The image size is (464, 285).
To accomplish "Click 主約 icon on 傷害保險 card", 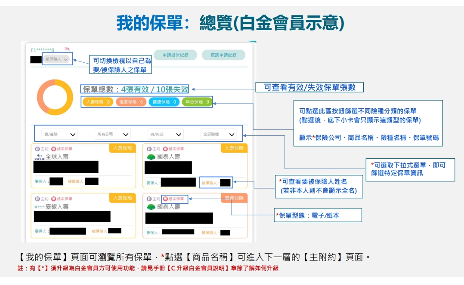I will (149, 199).
